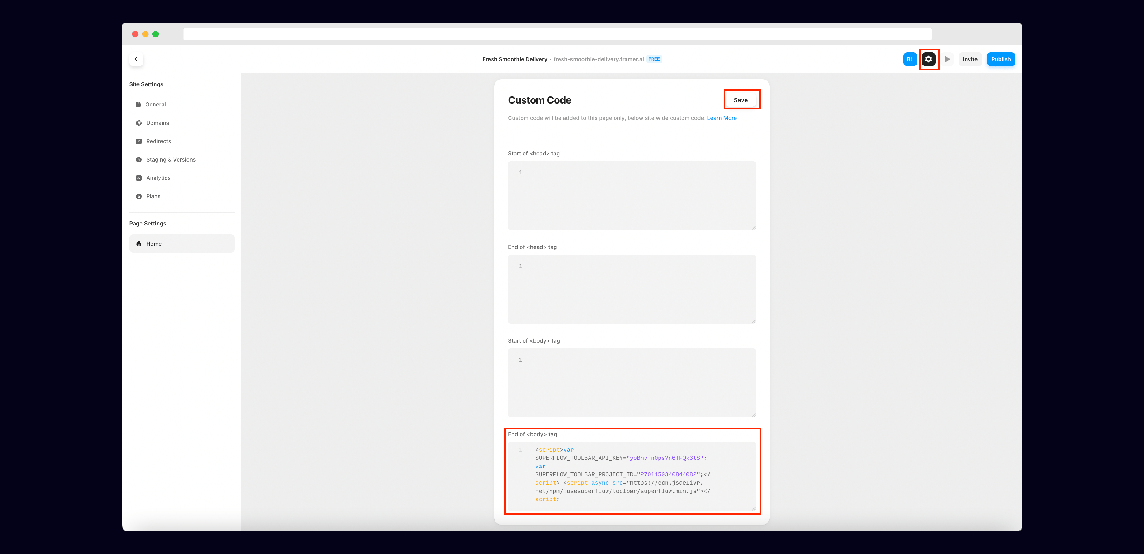Screen dimensions: 1144x554
Task: Open Domains settings
Action: [x=182, y=123]
